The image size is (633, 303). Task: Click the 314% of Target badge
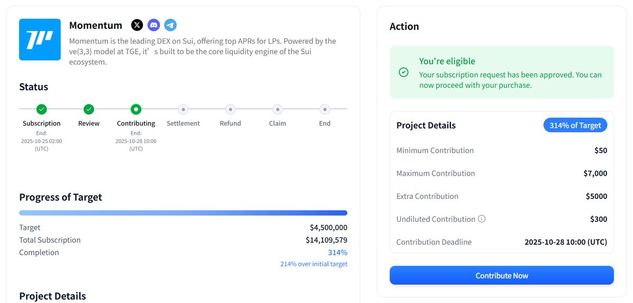tap(575, 125)
